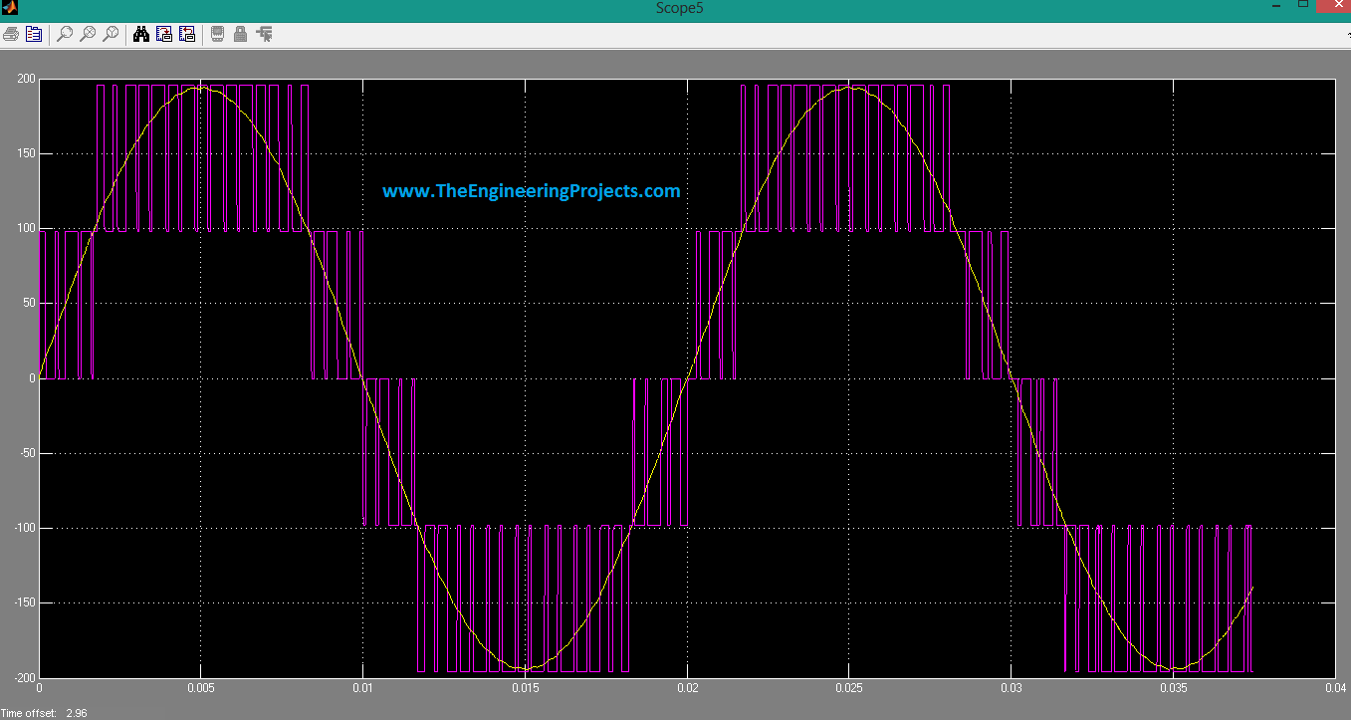Click Restore saved axes settings icon
1351x720 pixels.
click(x=187, y=34)
